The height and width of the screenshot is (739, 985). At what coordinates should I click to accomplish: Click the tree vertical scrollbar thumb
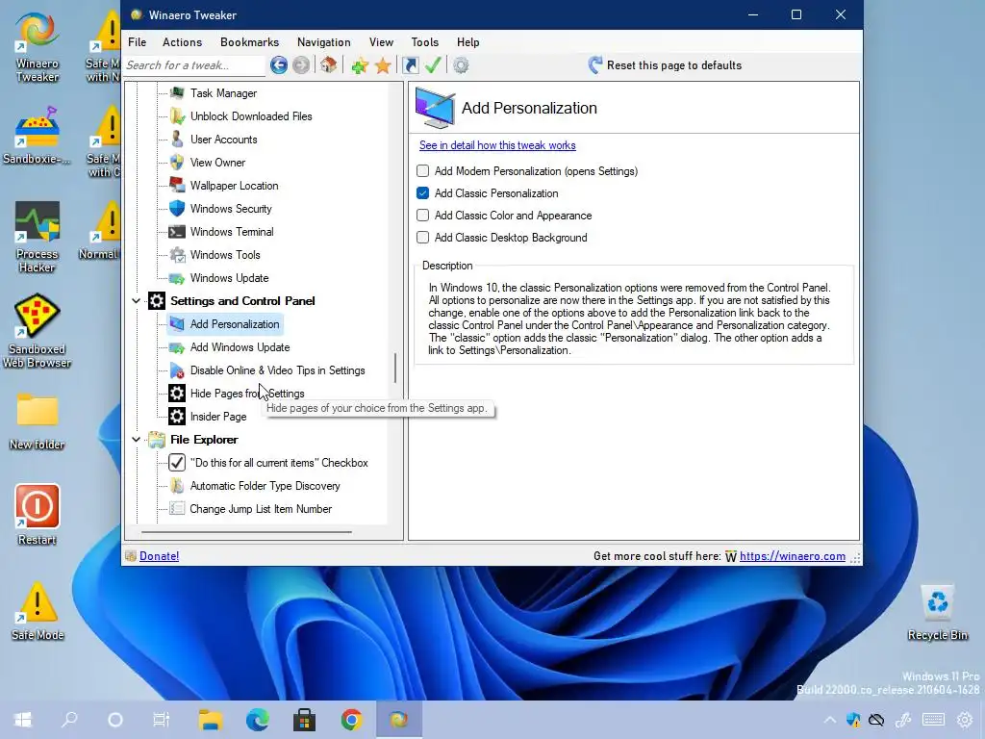coord(395,369)
